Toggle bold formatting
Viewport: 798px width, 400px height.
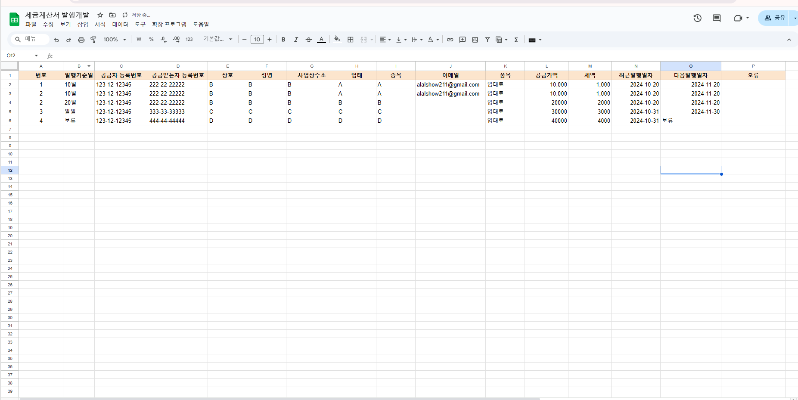(x=283, y=40)
